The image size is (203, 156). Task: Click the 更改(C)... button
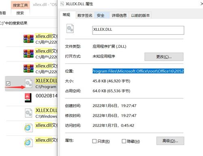point(164,57)
